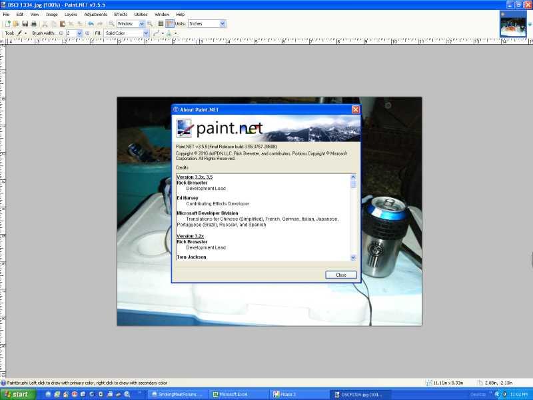Save the image with the floppy icon
Image resolution: width=533 pixels, height=400 pixels.
click(25, 23)
